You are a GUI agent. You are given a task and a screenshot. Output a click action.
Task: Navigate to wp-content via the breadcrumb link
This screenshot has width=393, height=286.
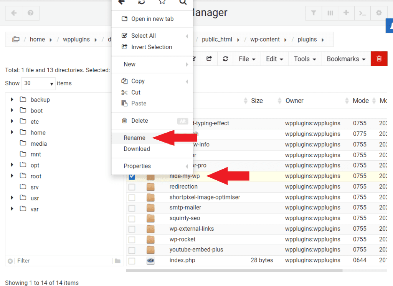265,39
